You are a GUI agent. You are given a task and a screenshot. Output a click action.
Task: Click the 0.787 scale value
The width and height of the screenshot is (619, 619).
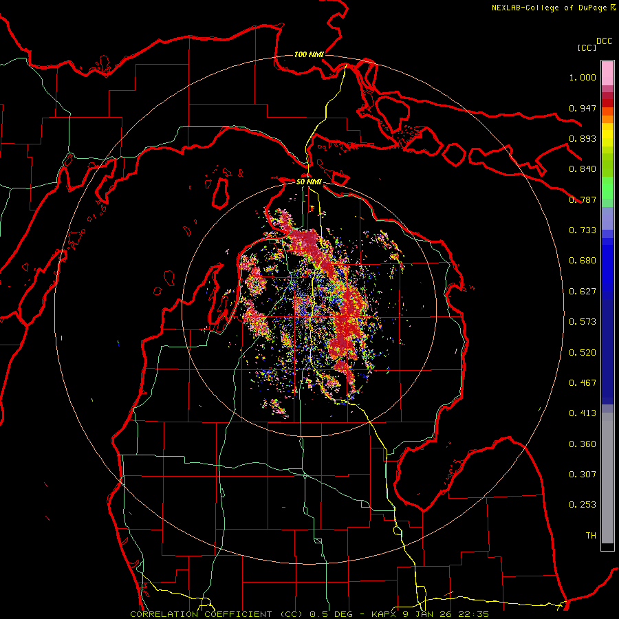583,199
